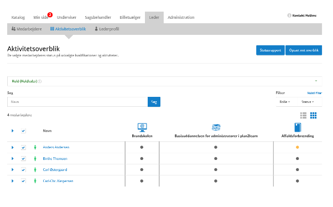Open Carl Østergaard name link
The width and height of the screenshot is (333, 207).
click(x=55, y=169)
